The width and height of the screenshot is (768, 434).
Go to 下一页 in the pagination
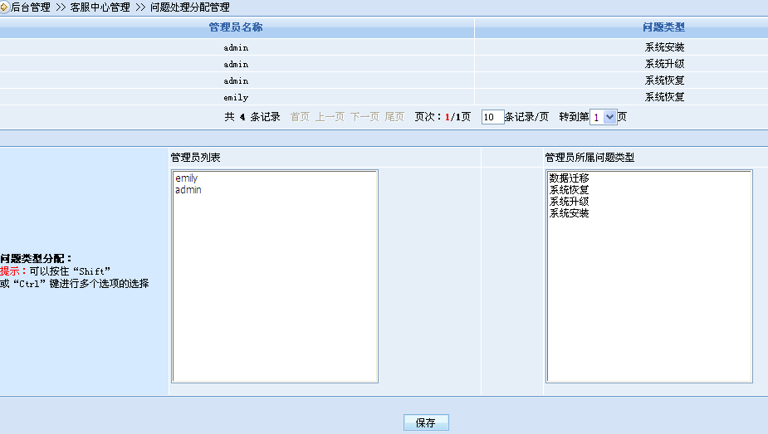[x=364, y=117]
